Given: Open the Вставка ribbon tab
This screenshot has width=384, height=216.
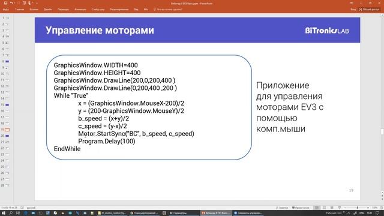Looking at the screenshot, I should (34, 10).
